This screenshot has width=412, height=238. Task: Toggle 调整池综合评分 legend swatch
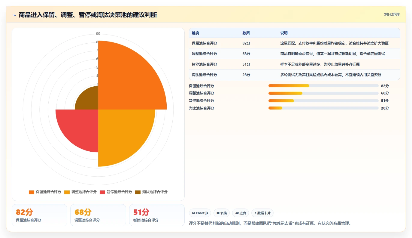[x=67, y=192]
